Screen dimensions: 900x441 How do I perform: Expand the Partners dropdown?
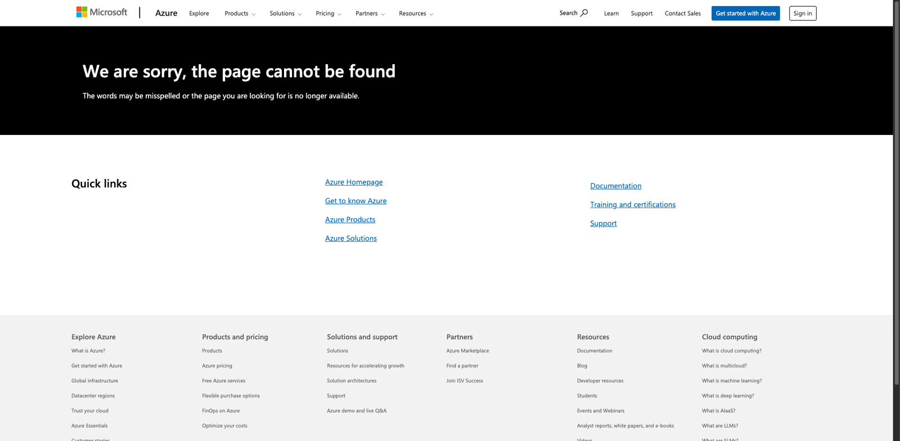click(370, 13)
